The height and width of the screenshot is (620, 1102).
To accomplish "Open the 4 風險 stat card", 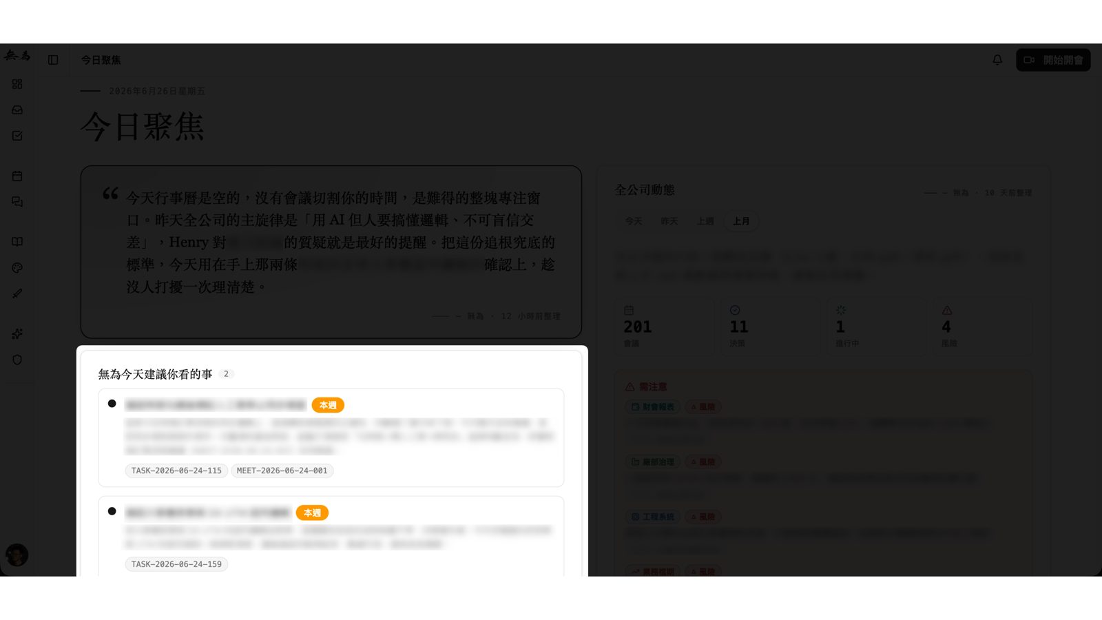I will 983,327.
